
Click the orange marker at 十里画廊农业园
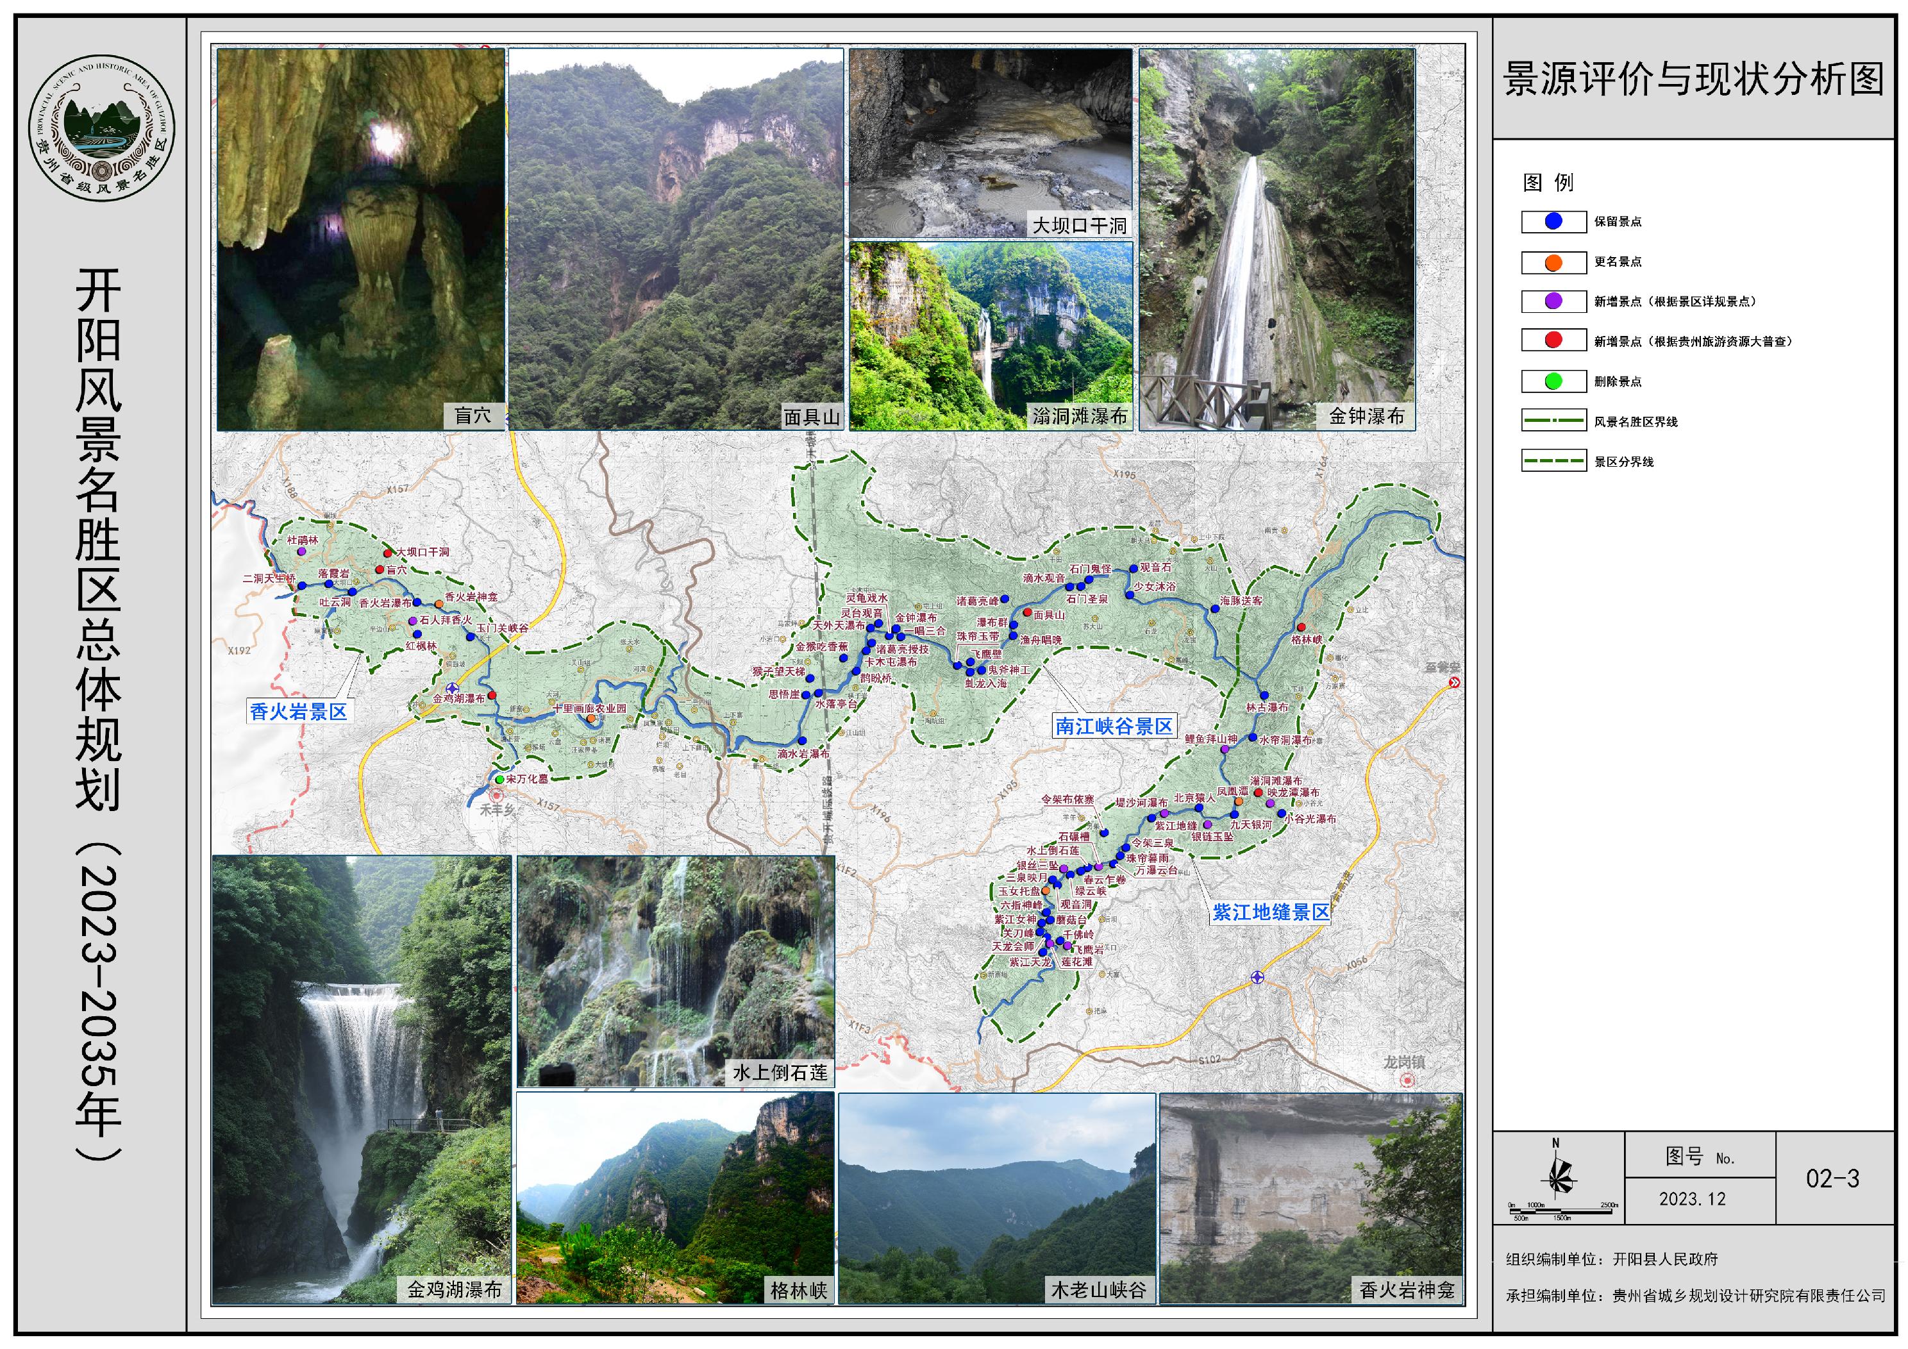point(591,718)
